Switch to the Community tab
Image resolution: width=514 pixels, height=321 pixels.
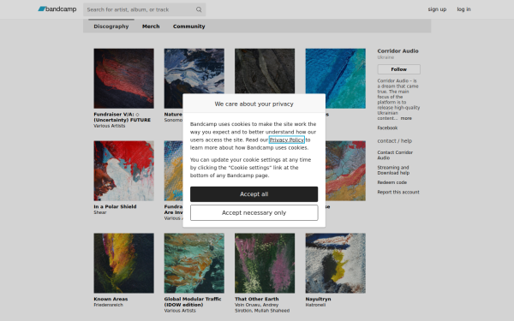[x=188, y=27]
